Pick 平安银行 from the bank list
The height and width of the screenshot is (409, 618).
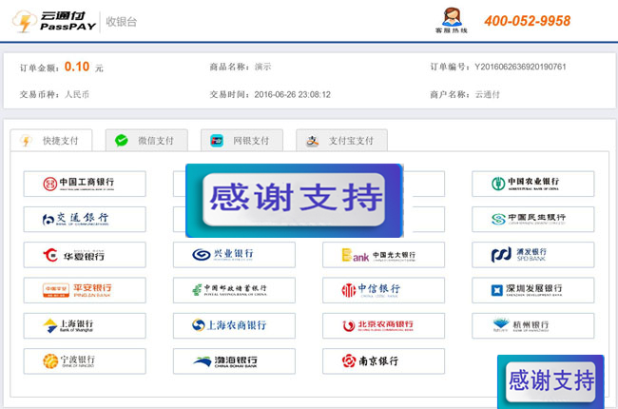pyautogui.click(x=85, y=290)
